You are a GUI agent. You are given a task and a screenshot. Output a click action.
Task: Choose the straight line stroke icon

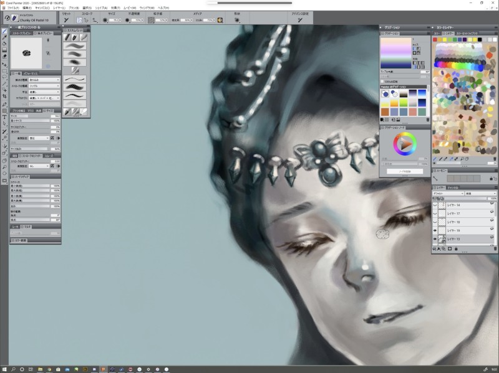coord(86,20)
